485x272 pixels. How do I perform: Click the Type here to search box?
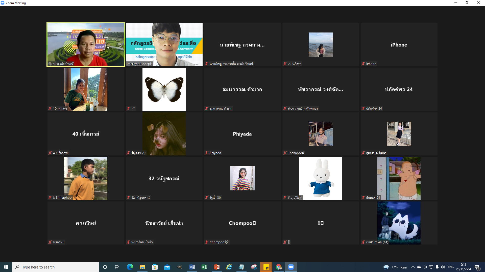click(x=56, y=267)
